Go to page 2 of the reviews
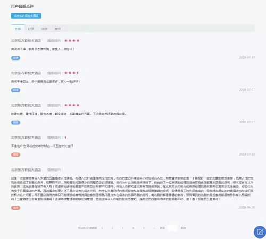 (x=112, y=228)
